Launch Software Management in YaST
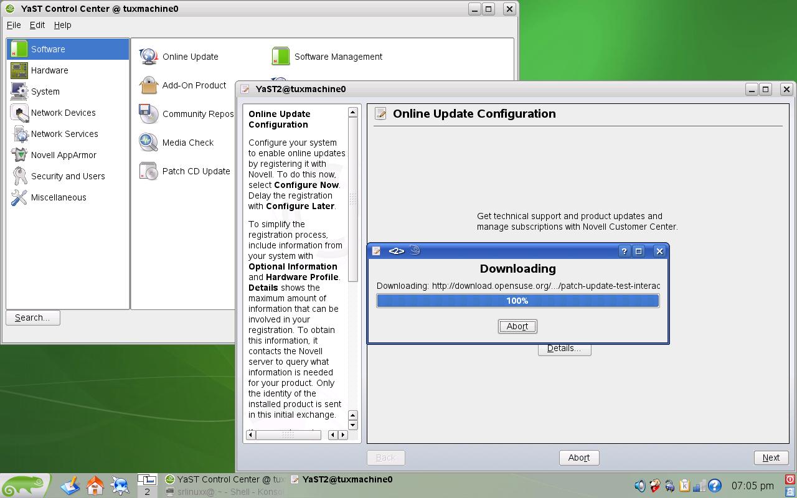Screen dimensions: 797x498 click(327, 57)
